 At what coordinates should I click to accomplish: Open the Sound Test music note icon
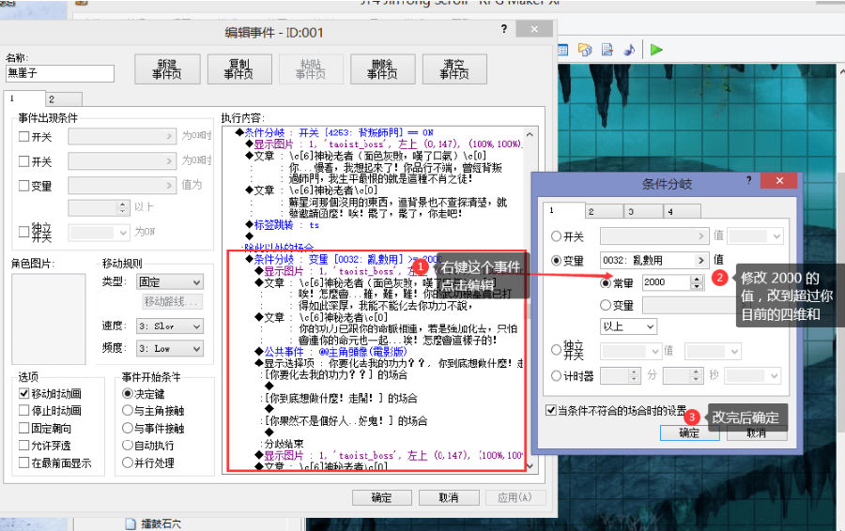[630, 50]
